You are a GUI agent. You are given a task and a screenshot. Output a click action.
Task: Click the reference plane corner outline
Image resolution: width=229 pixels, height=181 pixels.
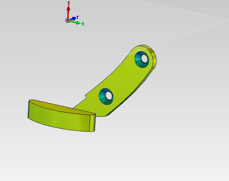tap(103, 63)
